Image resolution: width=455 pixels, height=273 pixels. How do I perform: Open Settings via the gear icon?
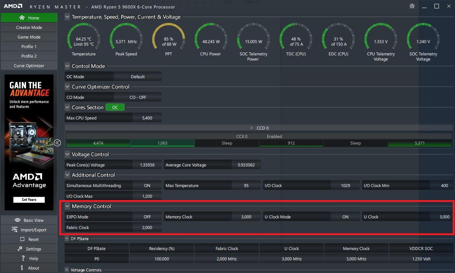(20, 249)
